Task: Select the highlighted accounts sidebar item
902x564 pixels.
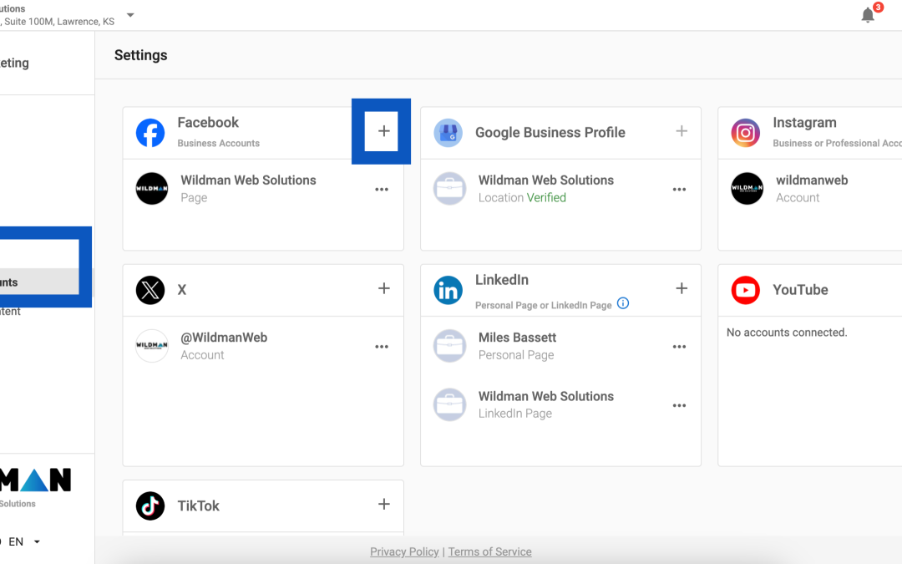Action: (39, 282)
